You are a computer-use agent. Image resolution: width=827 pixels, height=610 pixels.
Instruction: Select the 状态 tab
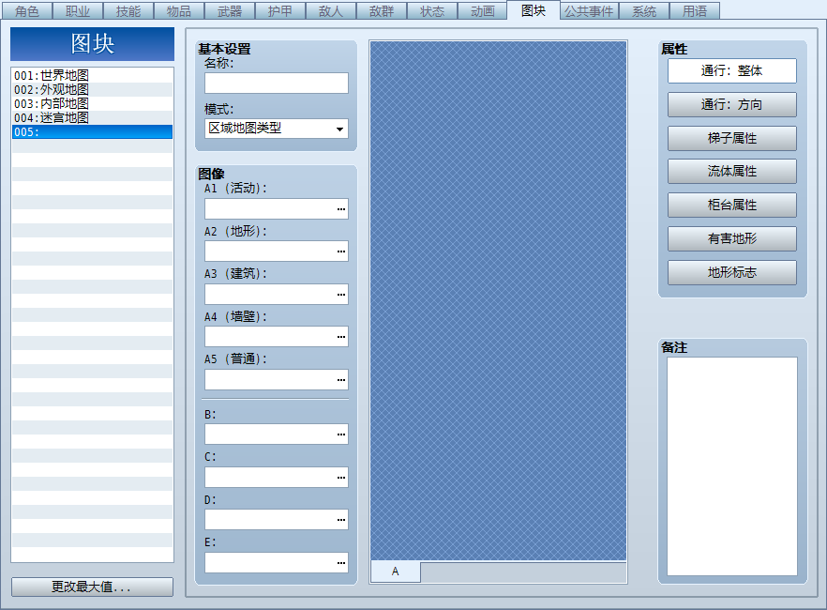[x=432, y=11]
